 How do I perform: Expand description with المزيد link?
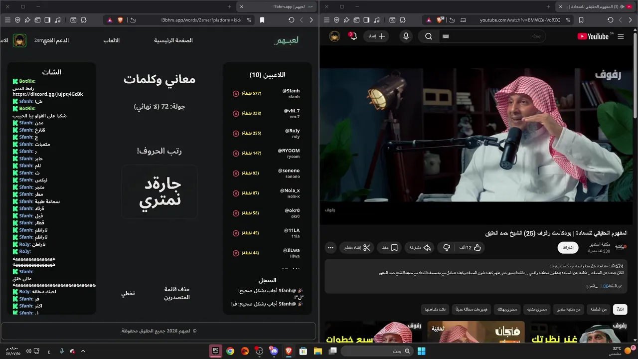pos(592,286)
